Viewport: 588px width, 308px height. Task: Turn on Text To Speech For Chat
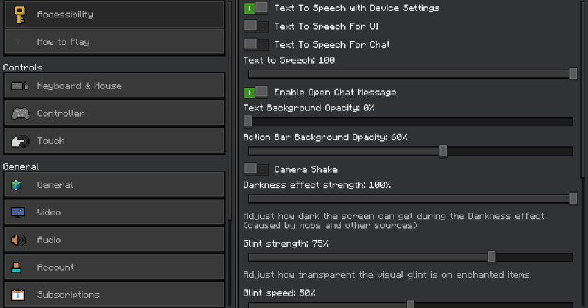click(x=256, y=44)
